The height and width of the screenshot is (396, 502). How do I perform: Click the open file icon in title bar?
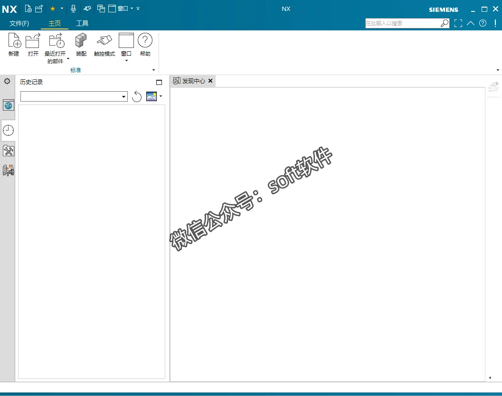click(39, 9)
